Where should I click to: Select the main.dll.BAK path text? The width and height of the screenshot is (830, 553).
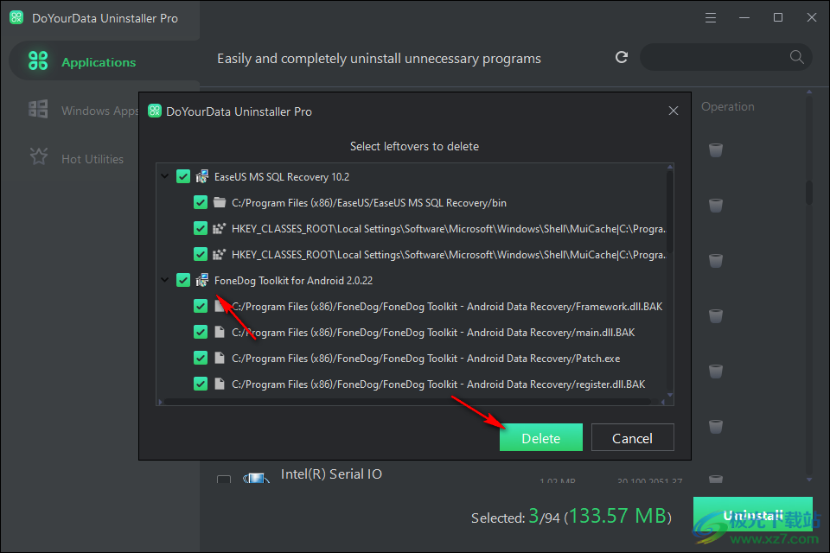click(433, 333)
